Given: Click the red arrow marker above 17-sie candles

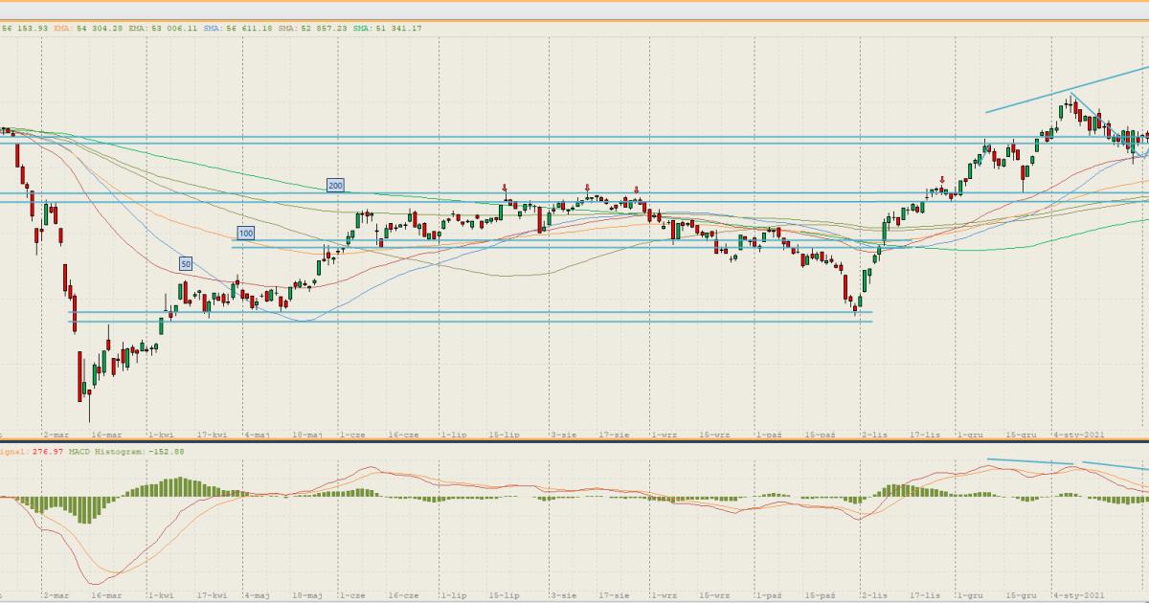Looking at the screenshot, I should (636, 190).
